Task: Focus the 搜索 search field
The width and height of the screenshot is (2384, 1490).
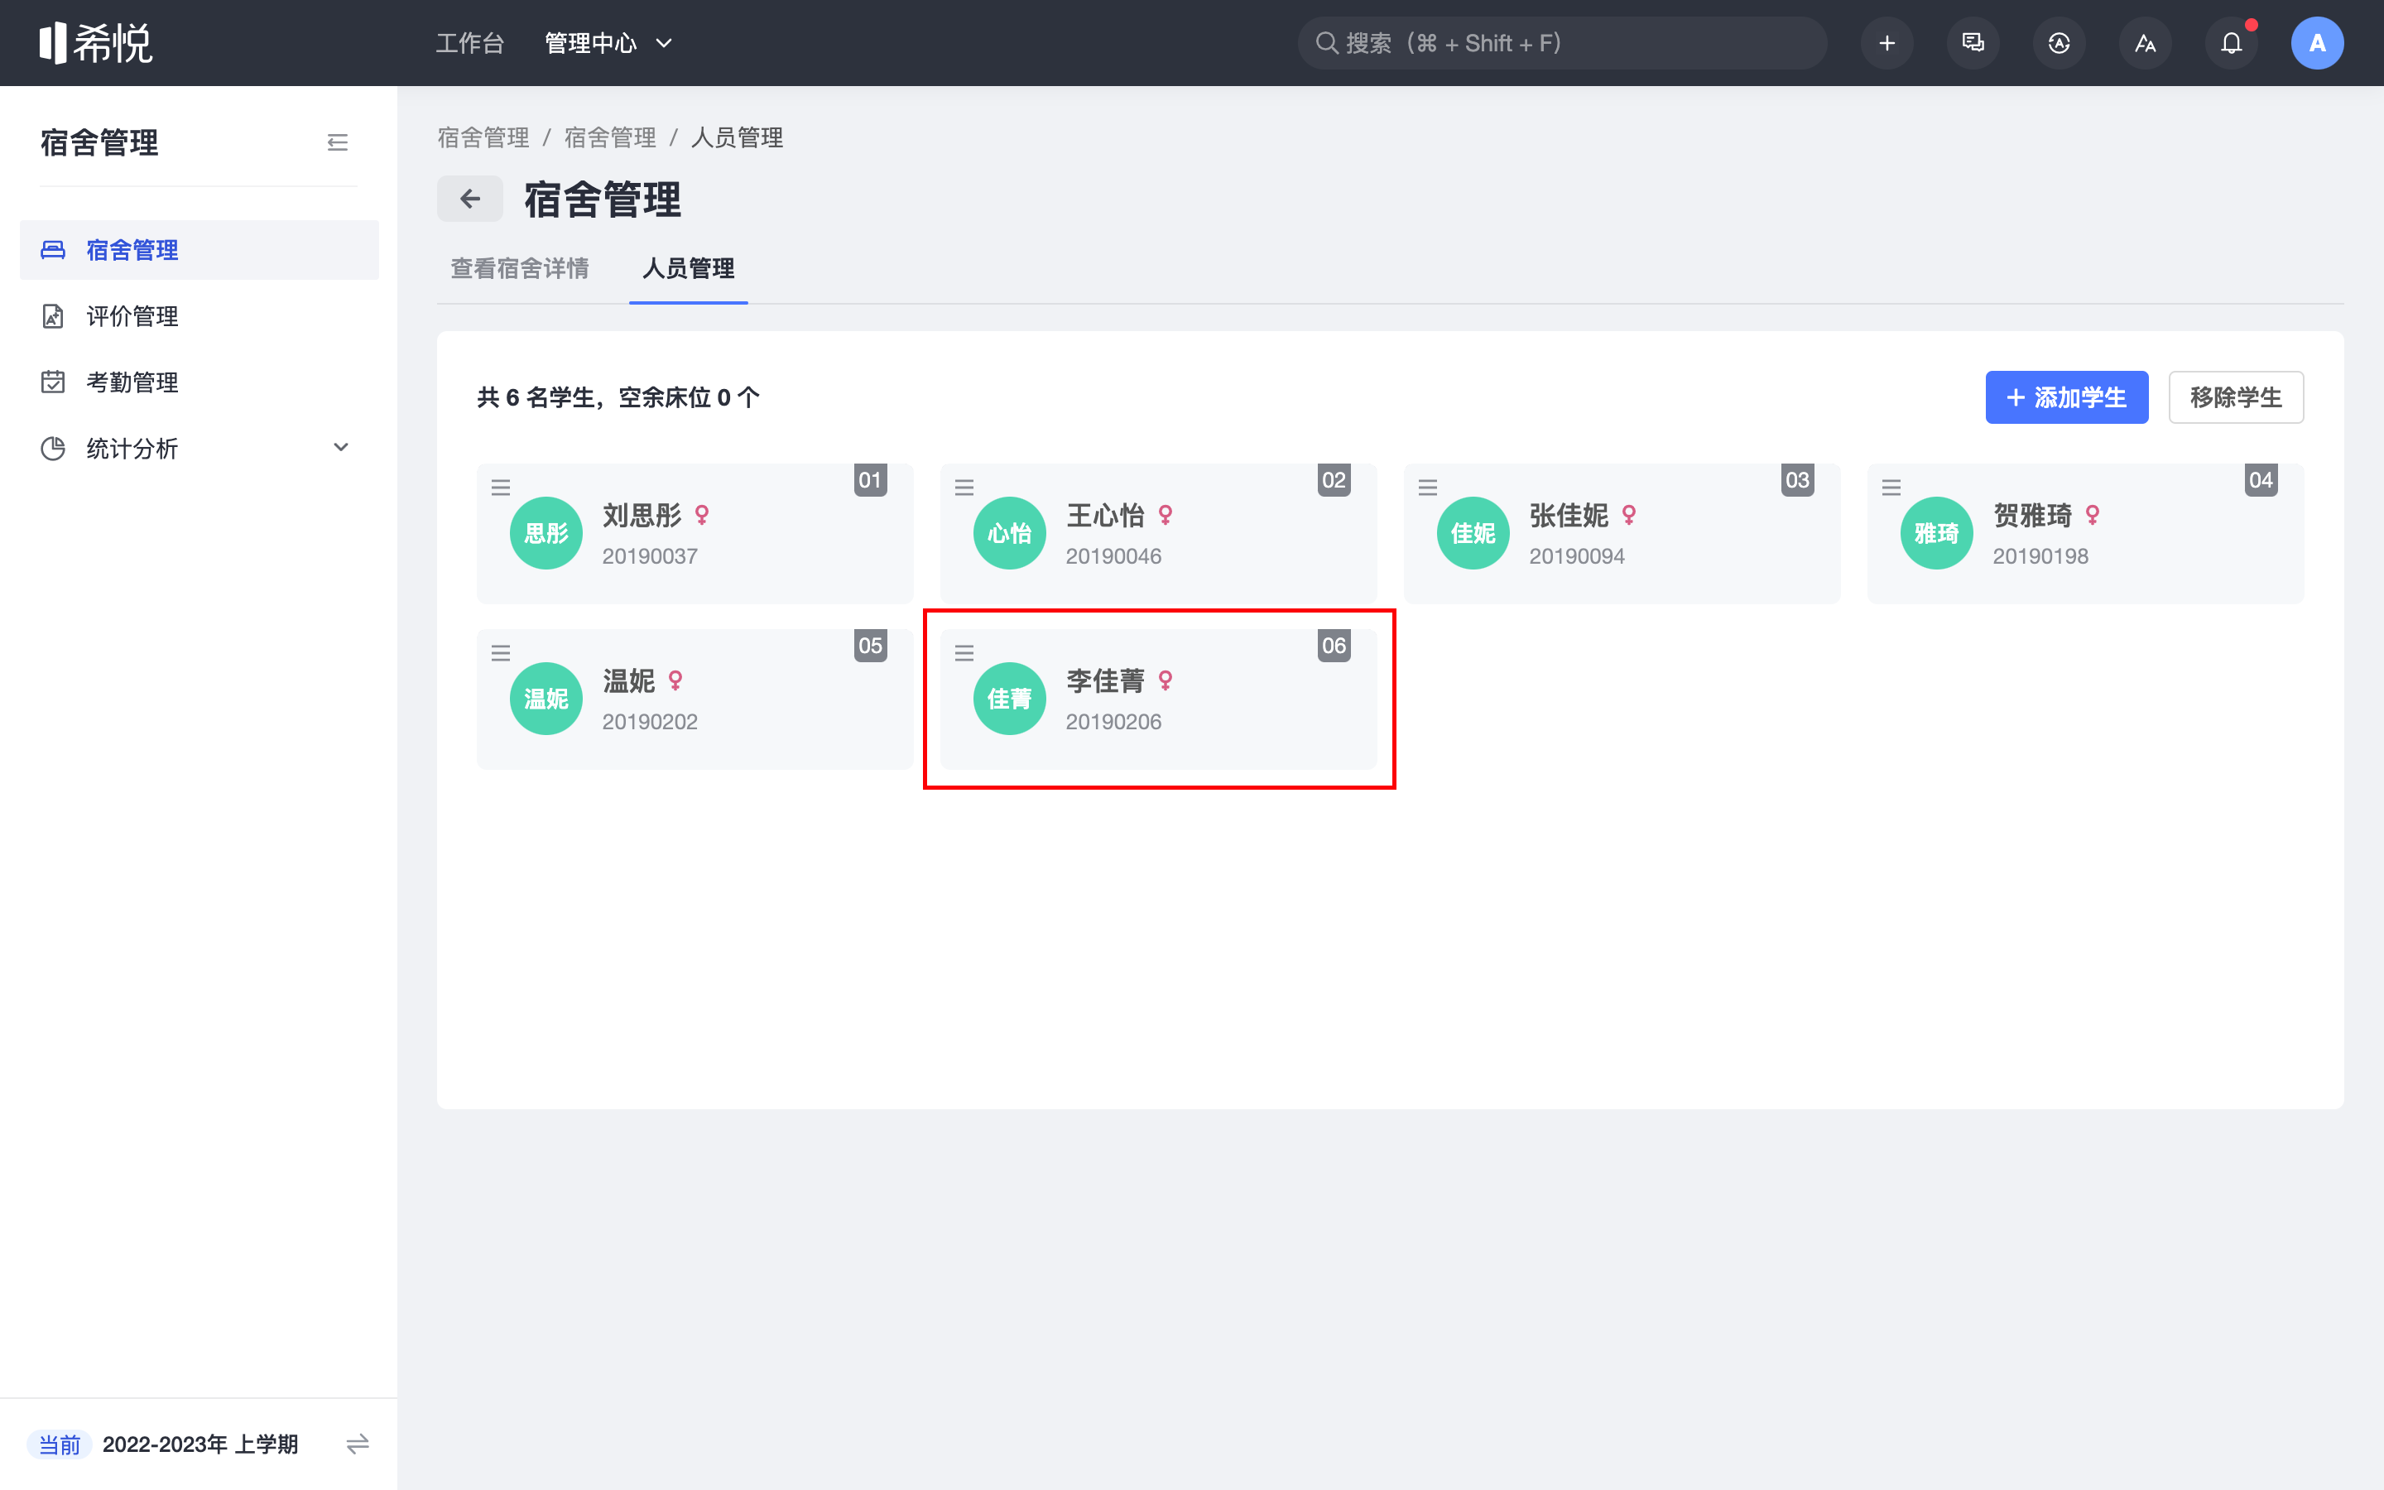Action: point(1562,43)
